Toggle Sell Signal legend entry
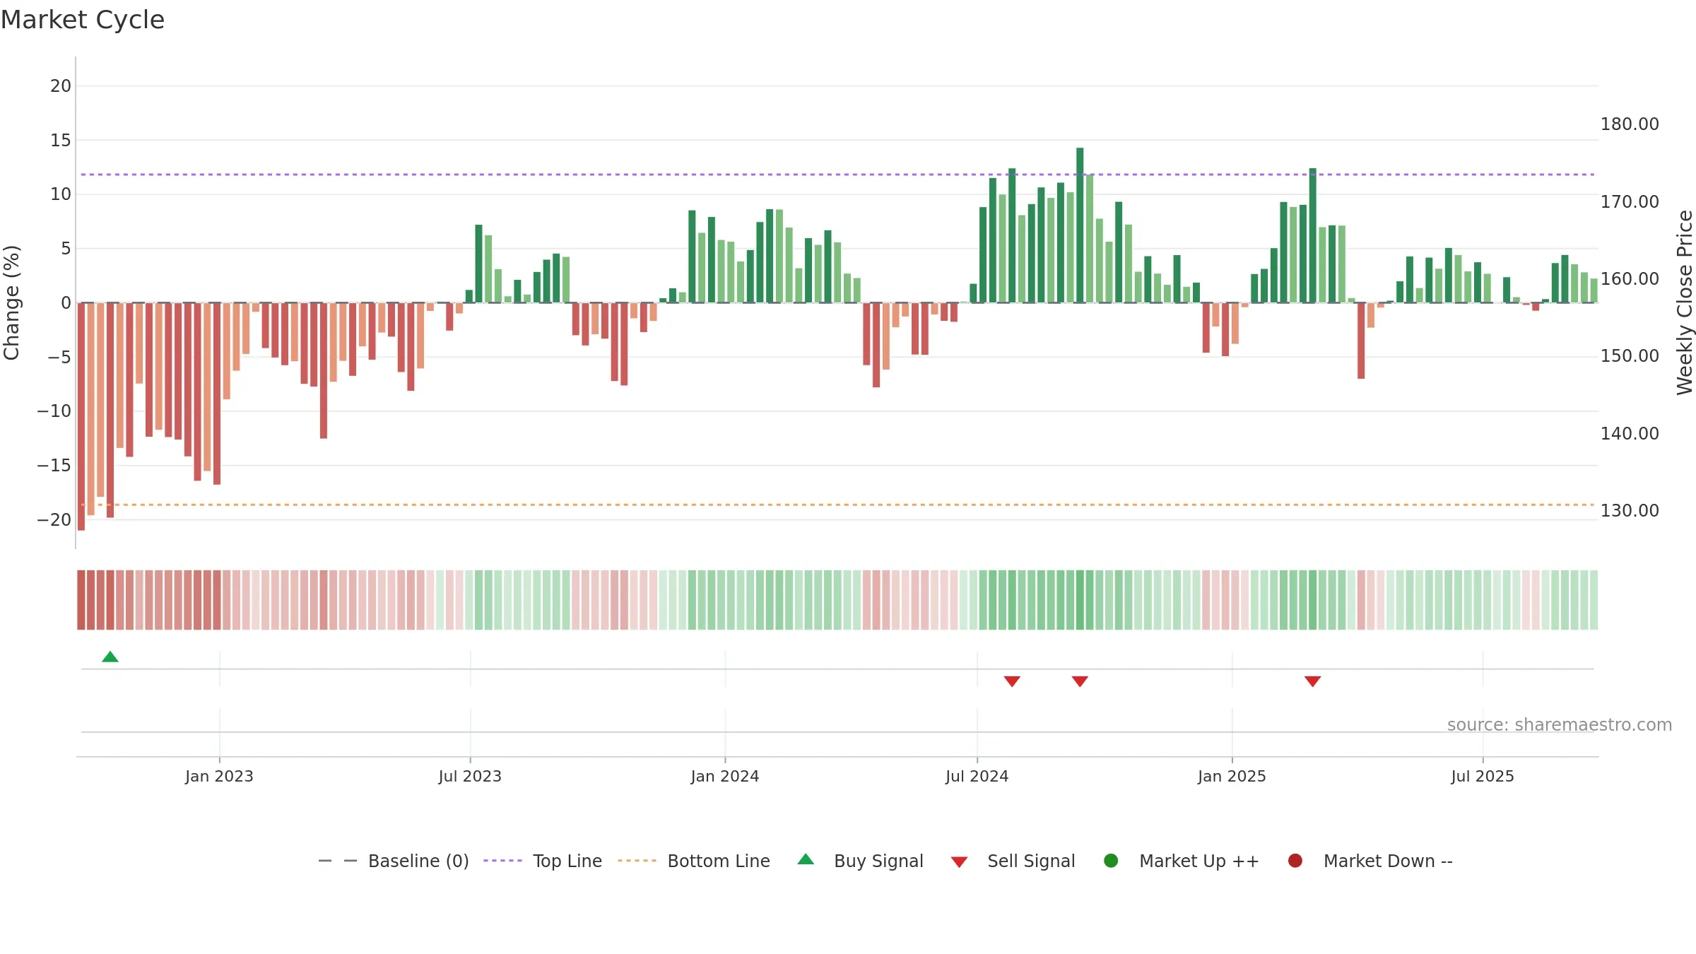 point(1013,861)
